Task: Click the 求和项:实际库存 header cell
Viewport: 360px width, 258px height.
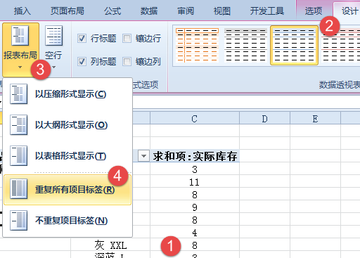Action: click(x=195, y=156)
